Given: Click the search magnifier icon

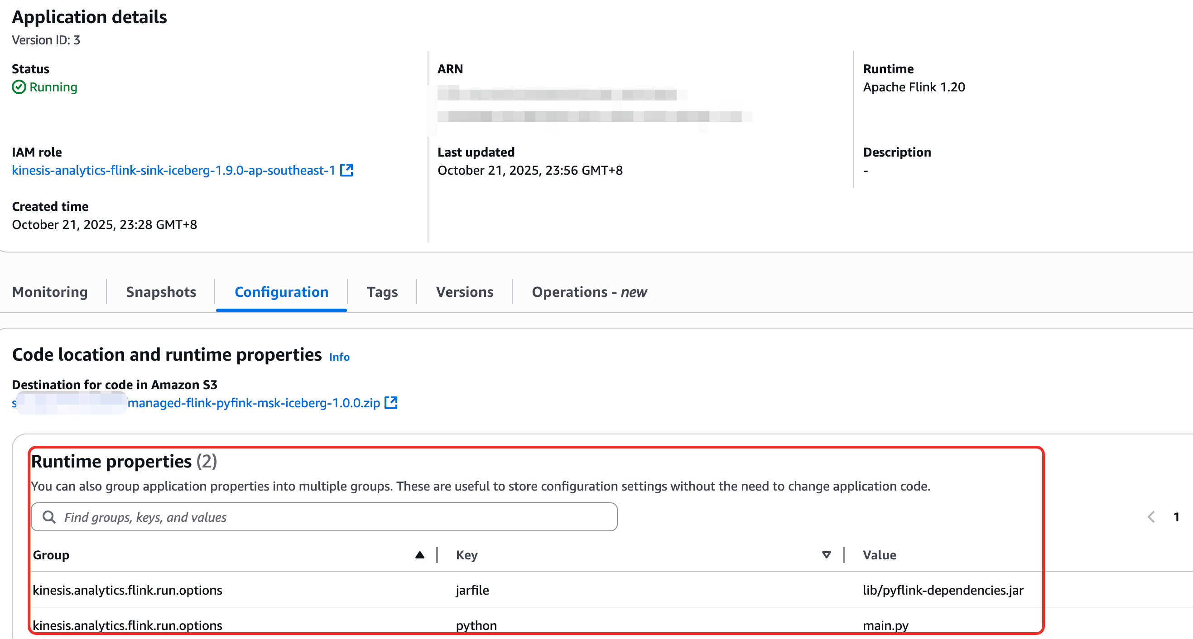Looking at the screenshot, I should pos(49,517).
